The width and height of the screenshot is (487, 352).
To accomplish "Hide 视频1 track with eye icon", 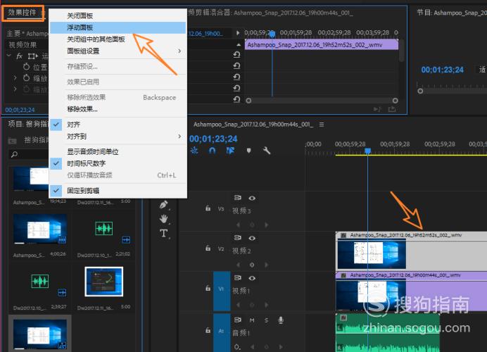I will [x=252, y=278].
